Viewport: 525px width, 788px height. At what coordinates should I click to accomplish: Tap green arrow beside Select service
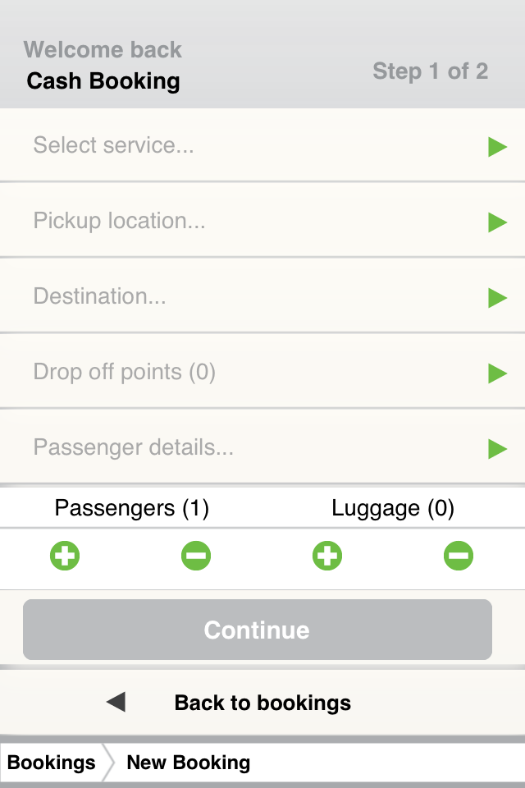(497, 147)
